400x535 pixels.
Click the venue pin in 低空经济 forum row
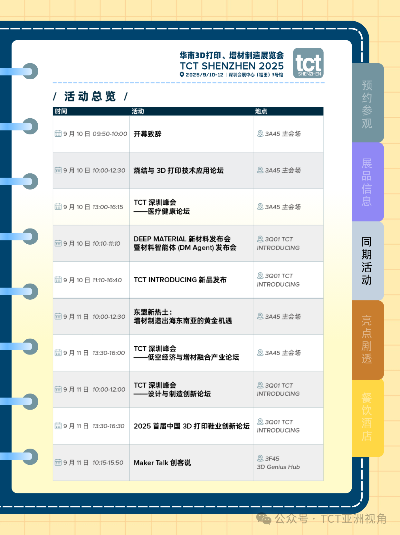tap(260, 353)
